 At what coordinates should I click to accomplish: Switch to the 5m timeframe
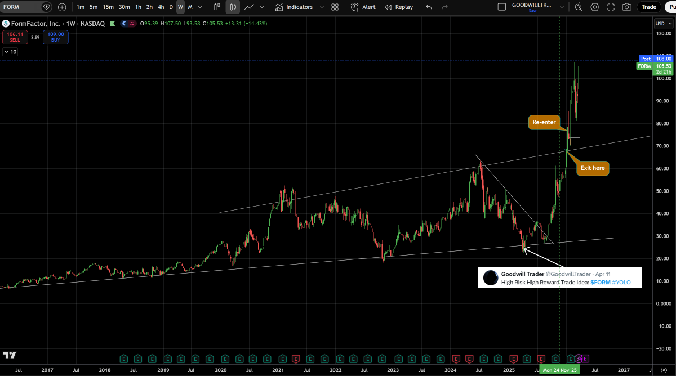[x=94, y=7]
